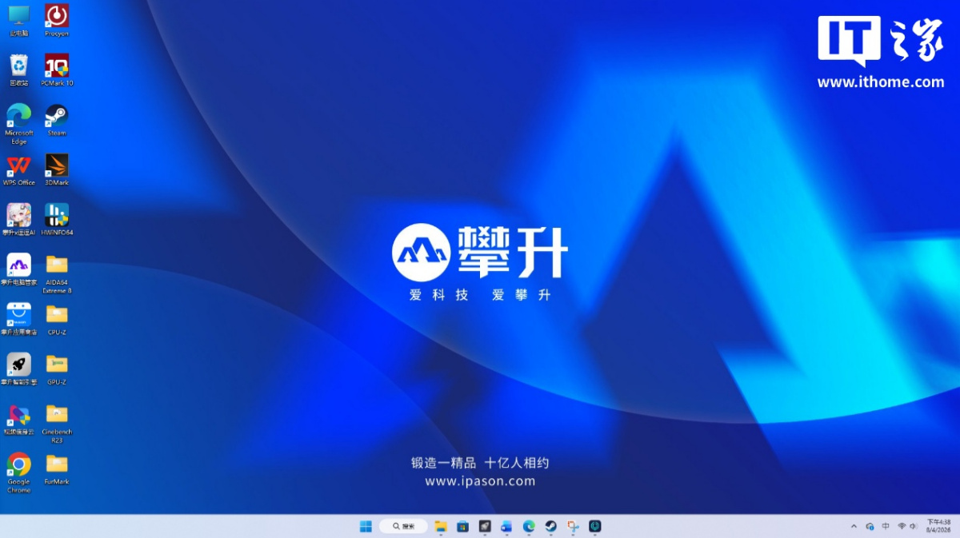Open the taskbar clock and date
The image size is (960, 538).
(938, 526)
